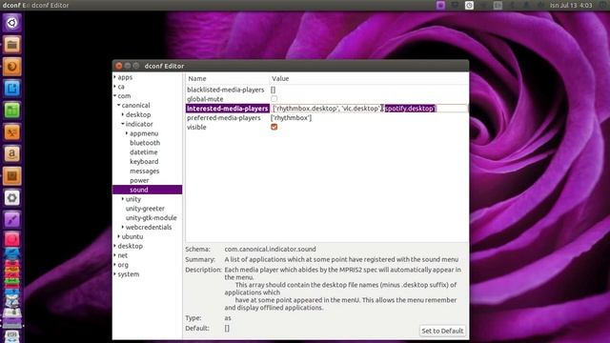Select the preferred-media-players key name
610x343 pixels.
pos(224,118)
